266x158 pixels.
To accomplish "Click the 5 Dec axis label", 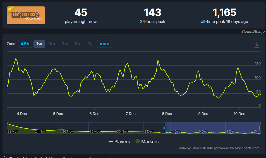I will coord(58,114).
